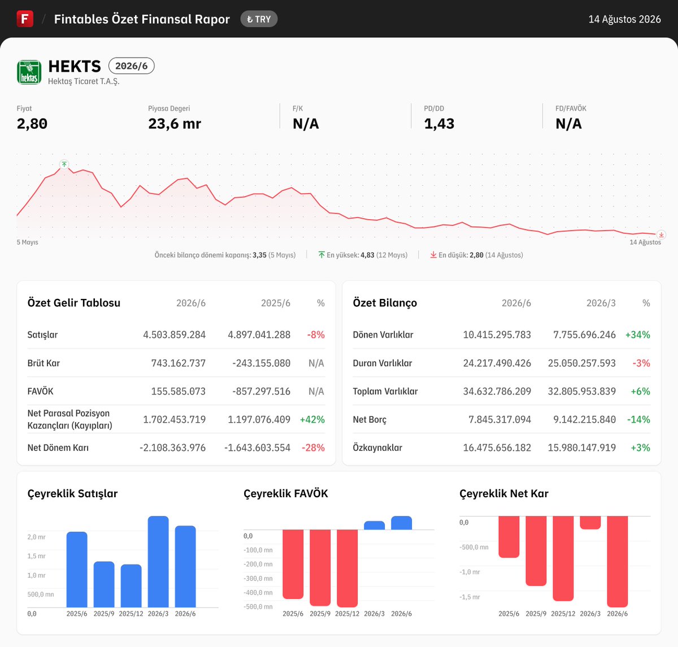Click the 14 Ağustos chart end label
678x647 pixels.
(x=645, y=242)
